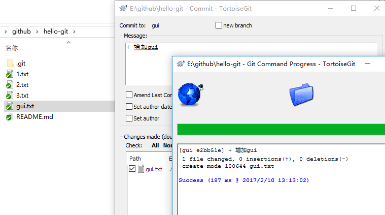Uncheck gui.txt in the changes list

(x=132, y=169)
